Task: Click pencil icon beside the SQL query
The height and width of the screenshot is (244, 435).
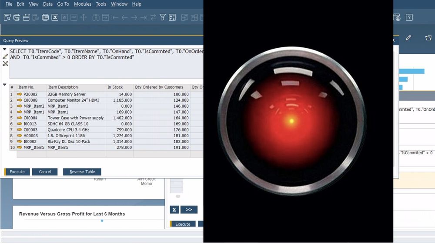Action: coord(5,56)
